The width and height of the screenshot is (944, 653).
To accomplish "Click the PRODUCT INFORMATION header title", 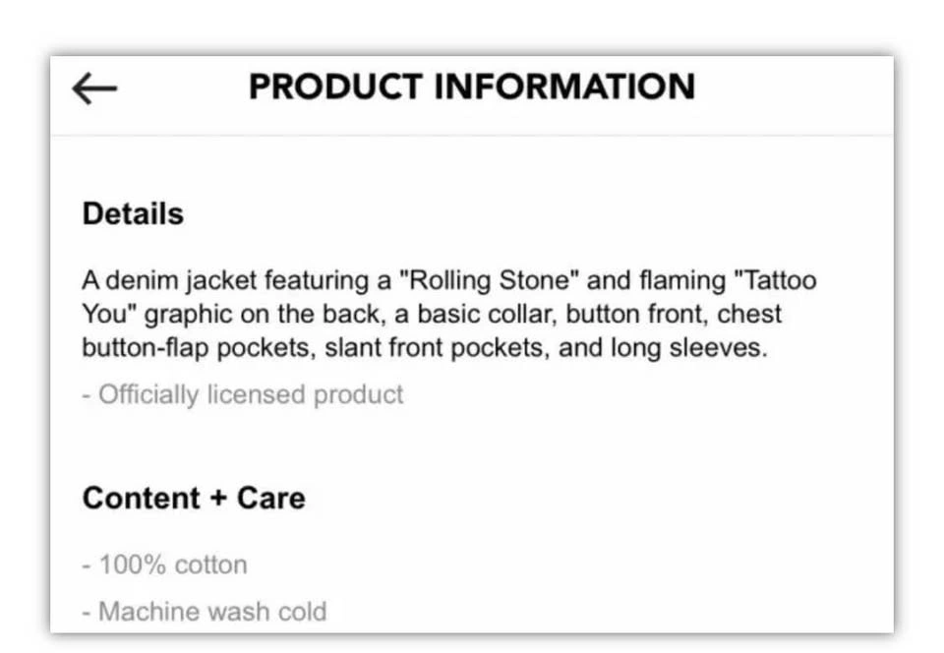I will coord(471,87).
